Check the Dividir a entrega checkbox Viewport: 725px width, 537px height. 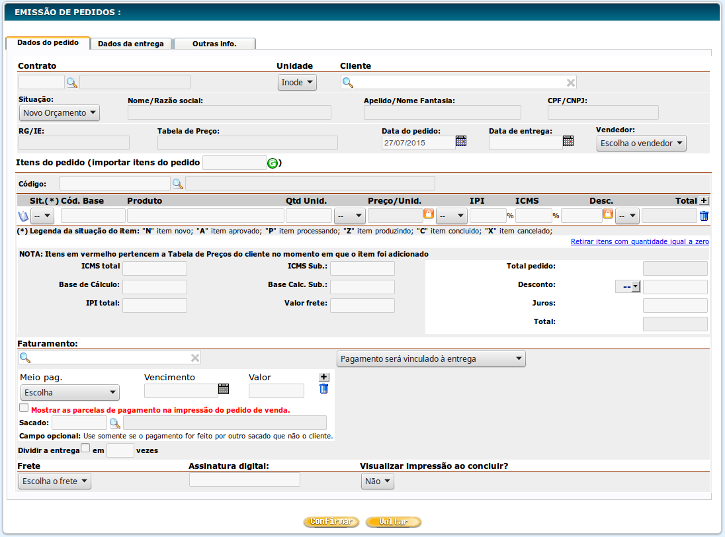point(85,448)
